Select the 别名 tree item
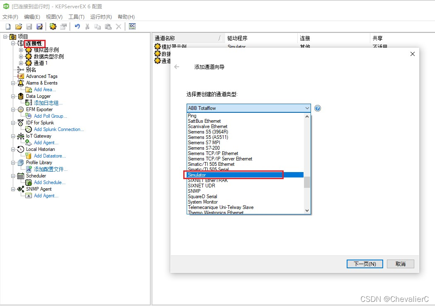Viewport: 435px width, 306px height. click(x=31, y=70)
